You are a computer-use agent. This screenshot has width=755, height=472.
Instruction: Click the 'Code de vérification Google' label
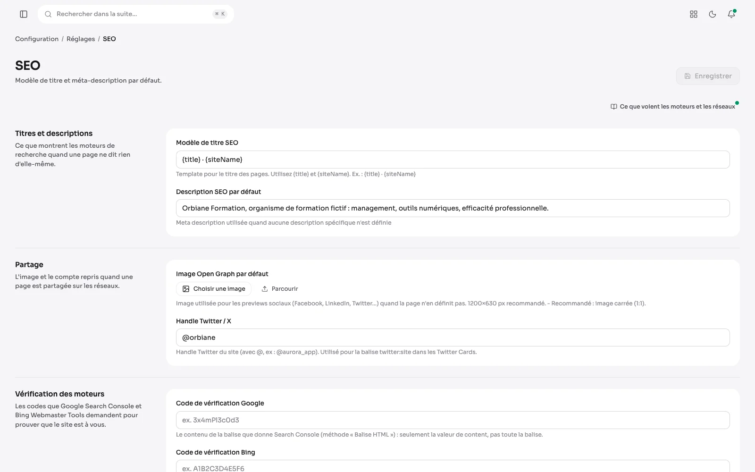pos(220,403)
